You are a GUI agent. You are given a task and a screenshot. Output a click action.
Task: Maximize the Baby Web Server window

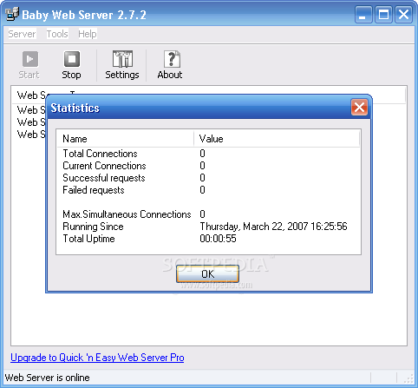pyautogui.click(x=383, y=14)
